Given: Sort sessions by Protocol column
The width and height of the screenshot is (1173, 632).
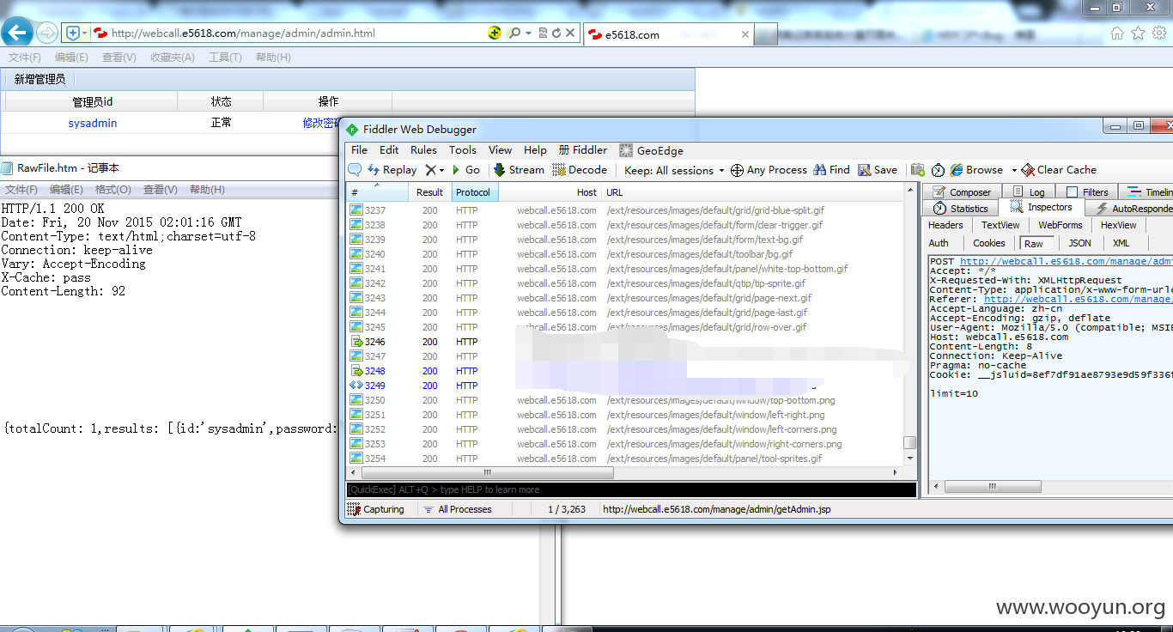Looking at the screenshot, I should 473,192.
